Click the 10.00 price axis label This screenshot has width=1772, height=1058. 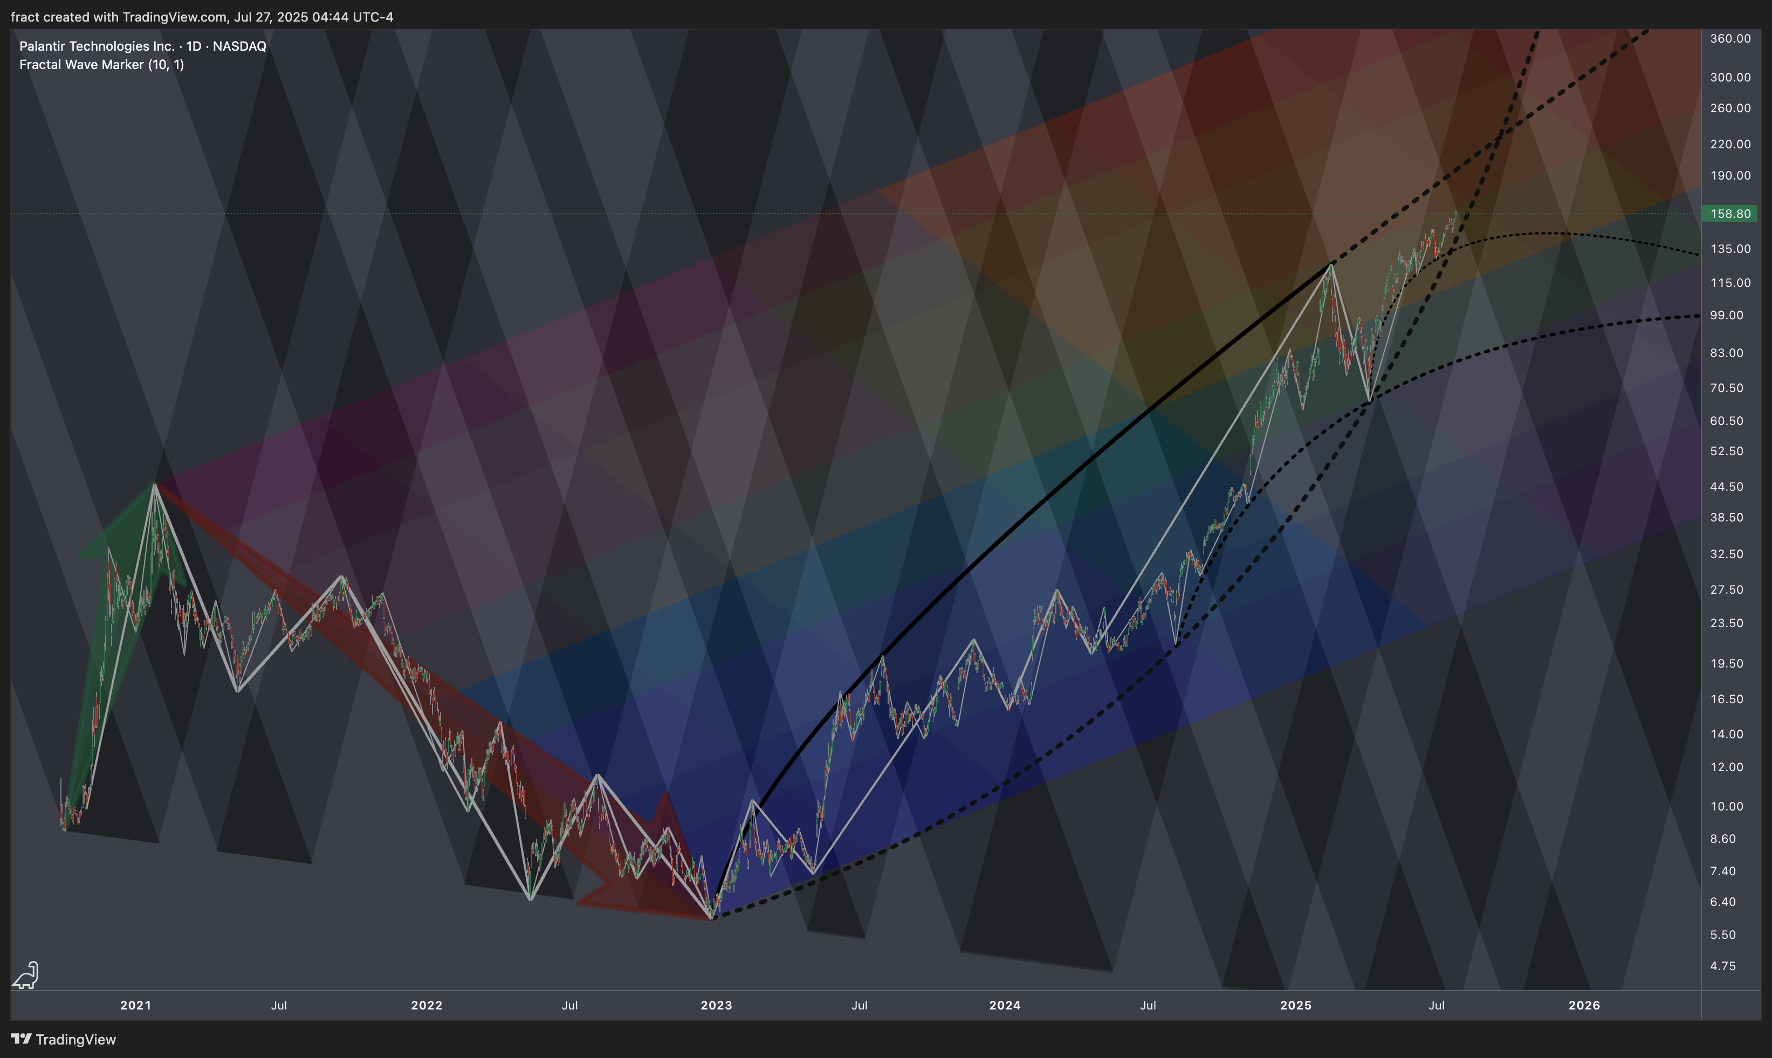[x=1726, y=806]
